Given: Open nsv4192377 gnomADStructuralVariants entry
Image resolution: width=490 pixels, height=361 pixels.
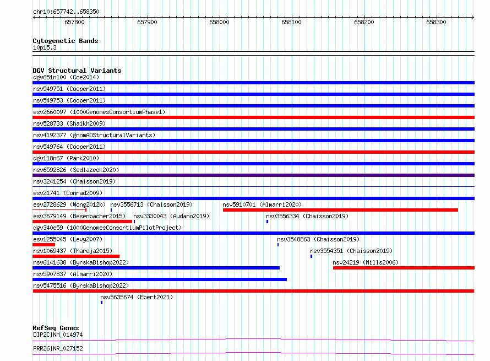Looking at the screenshot, I should tap(94, 135).
